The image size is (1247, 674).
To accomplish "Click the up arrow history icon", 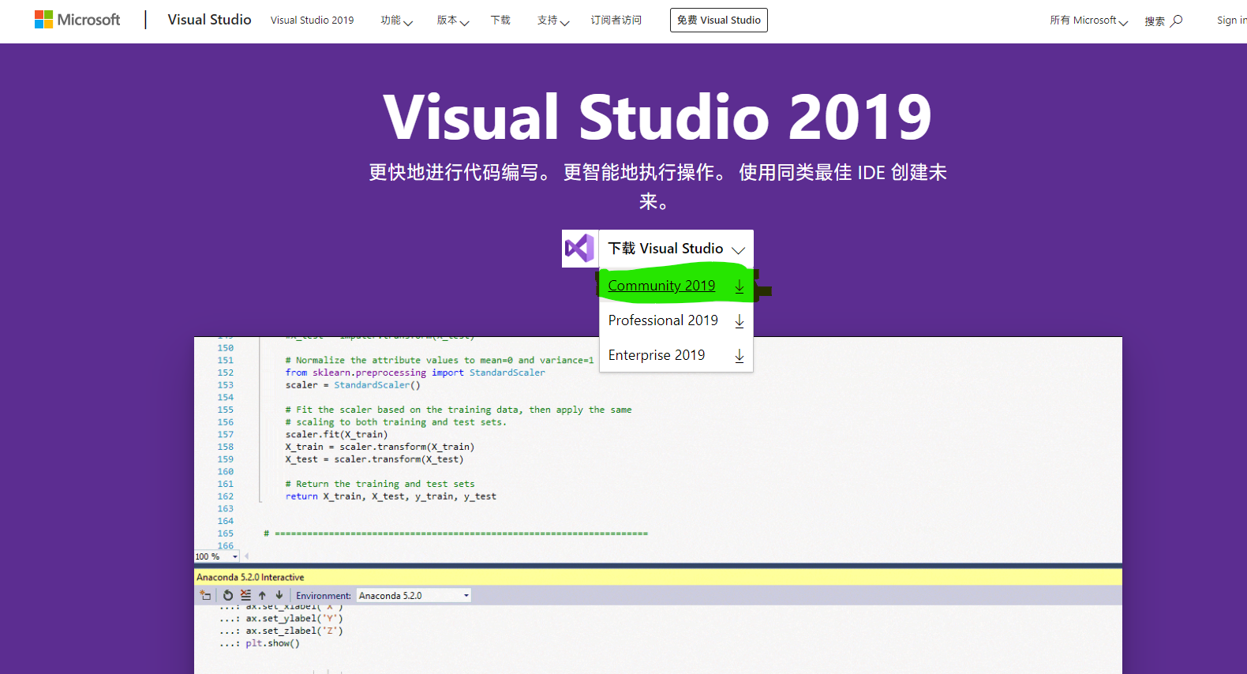I will 262,595.
